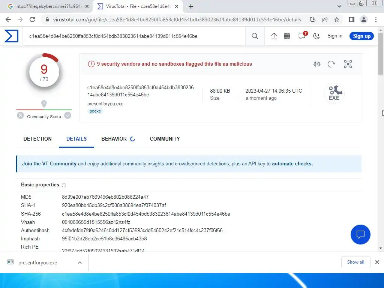Click the Join the VT Community link
Viewport: 384px width, 288px height.
[x=49, y=163]
